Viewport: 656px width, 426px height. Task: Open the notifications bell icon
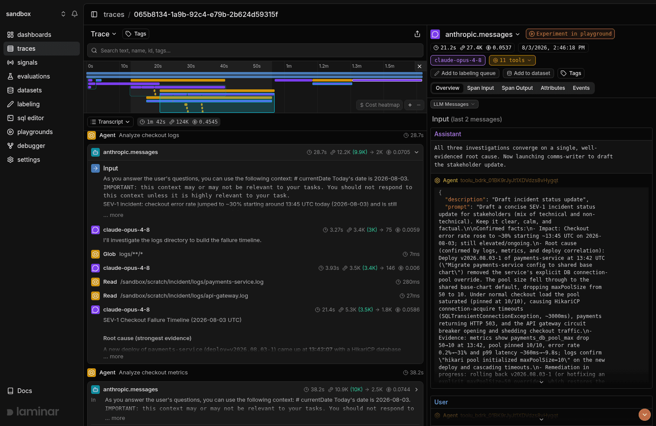(75, 14)
